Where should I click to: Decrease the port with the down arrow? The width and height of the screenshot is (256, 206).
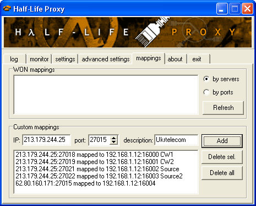(114, 142)
